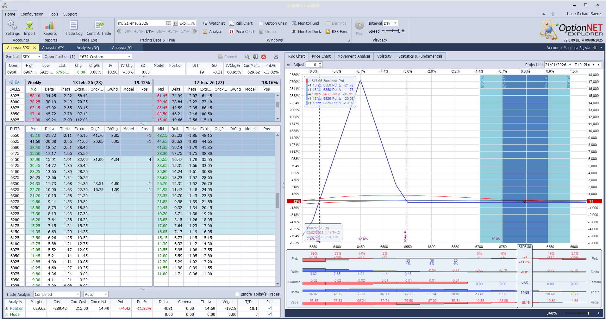Viewport: 606px width, 319px height.
Task: Open the Symbol SPX dropdown
Action: point(39,57)
